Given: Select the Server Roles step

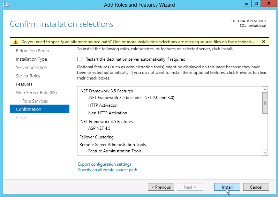Looking at the screenshot, I should point(28,76).
